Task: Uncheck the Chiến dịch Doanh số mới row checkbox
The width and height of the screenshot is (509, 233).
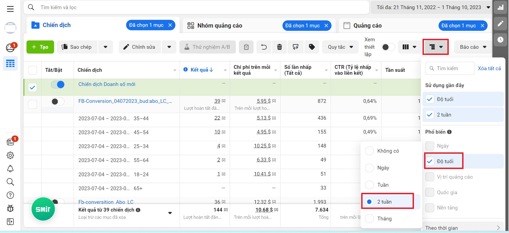Action: [x=32, y=87]
